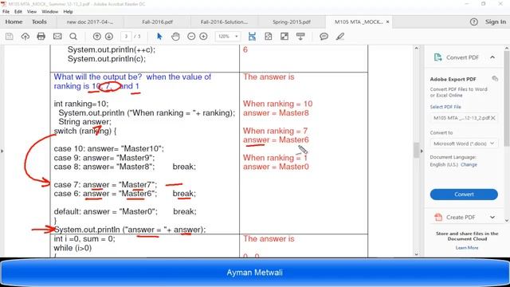Click the Convert PDF panel icon
510x287 pixels.
click(x=437, y=57)
